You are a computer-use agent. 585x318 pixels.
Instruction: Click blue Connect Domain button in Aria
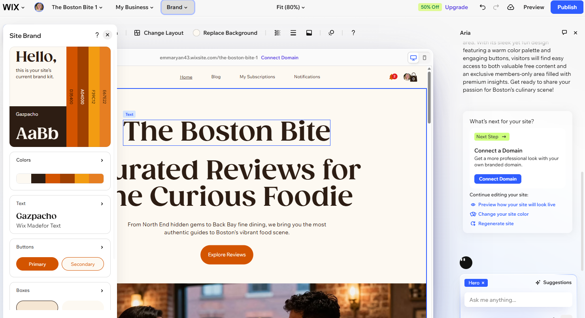(498, 179)
